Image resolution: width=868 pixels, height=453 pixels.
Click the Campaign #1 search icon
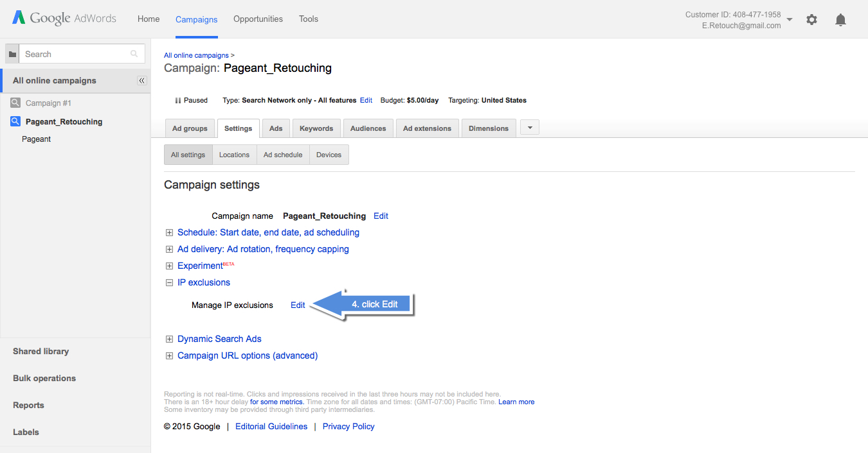pos(15,103)
